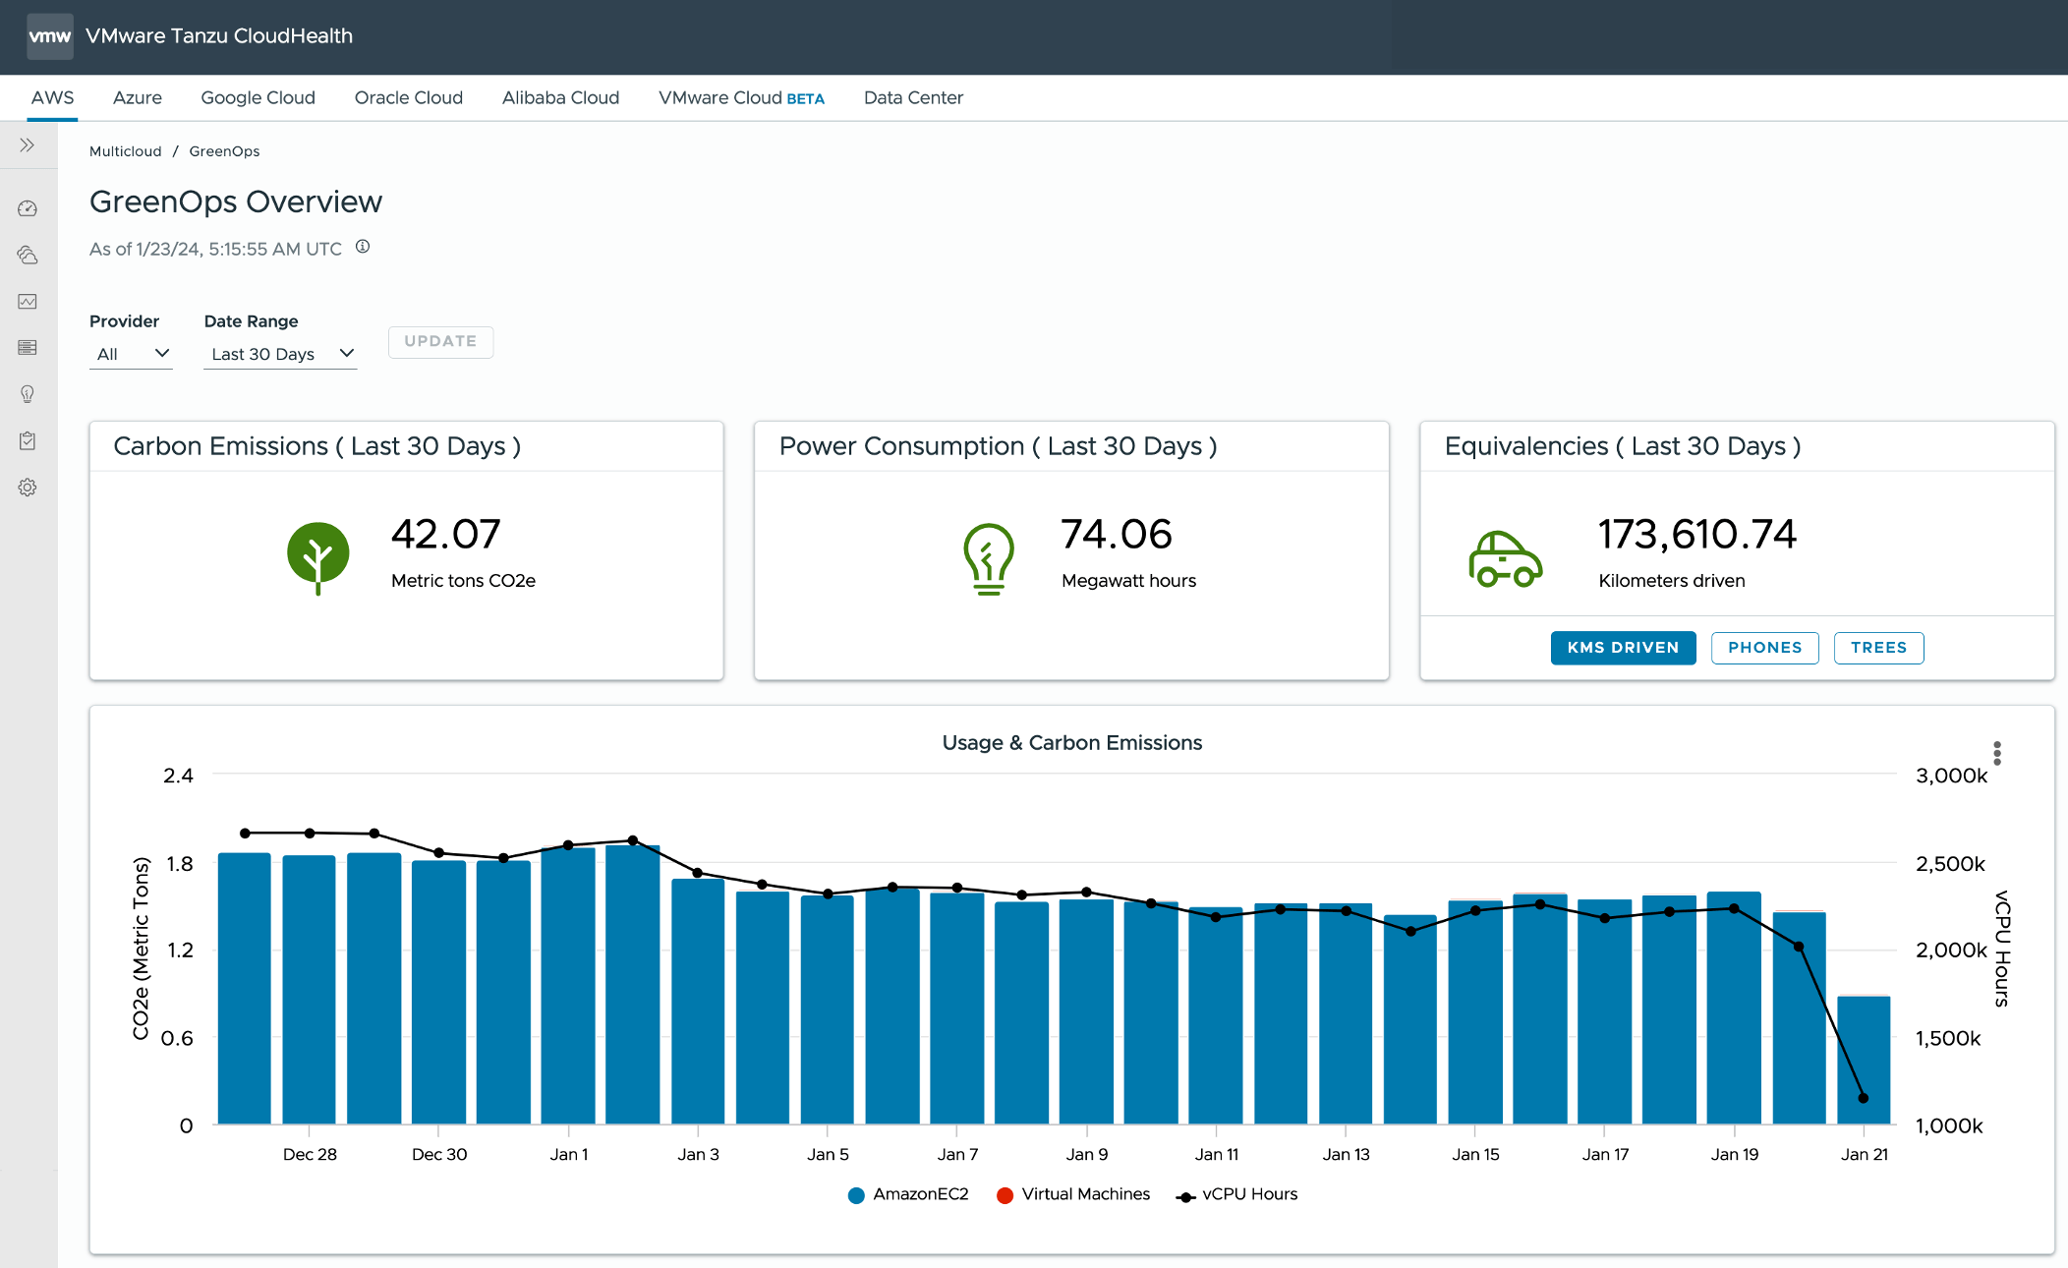Open the reports chart sidebar icon
The width and height of the screenshot is (2068, 1268).
pos(28,302)
